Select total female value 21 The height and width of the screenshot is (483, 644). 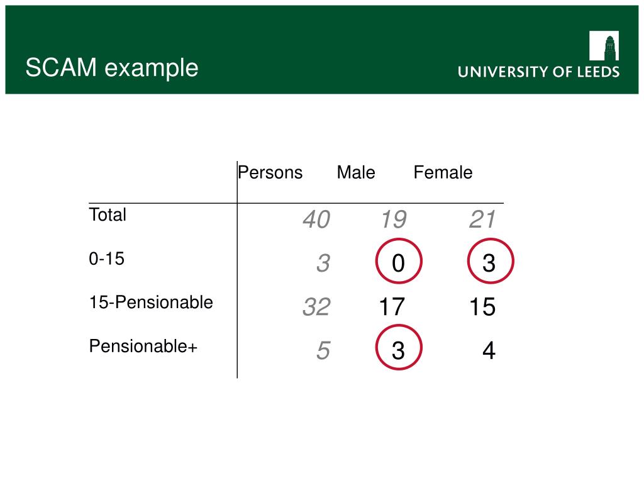pos(482,219)
